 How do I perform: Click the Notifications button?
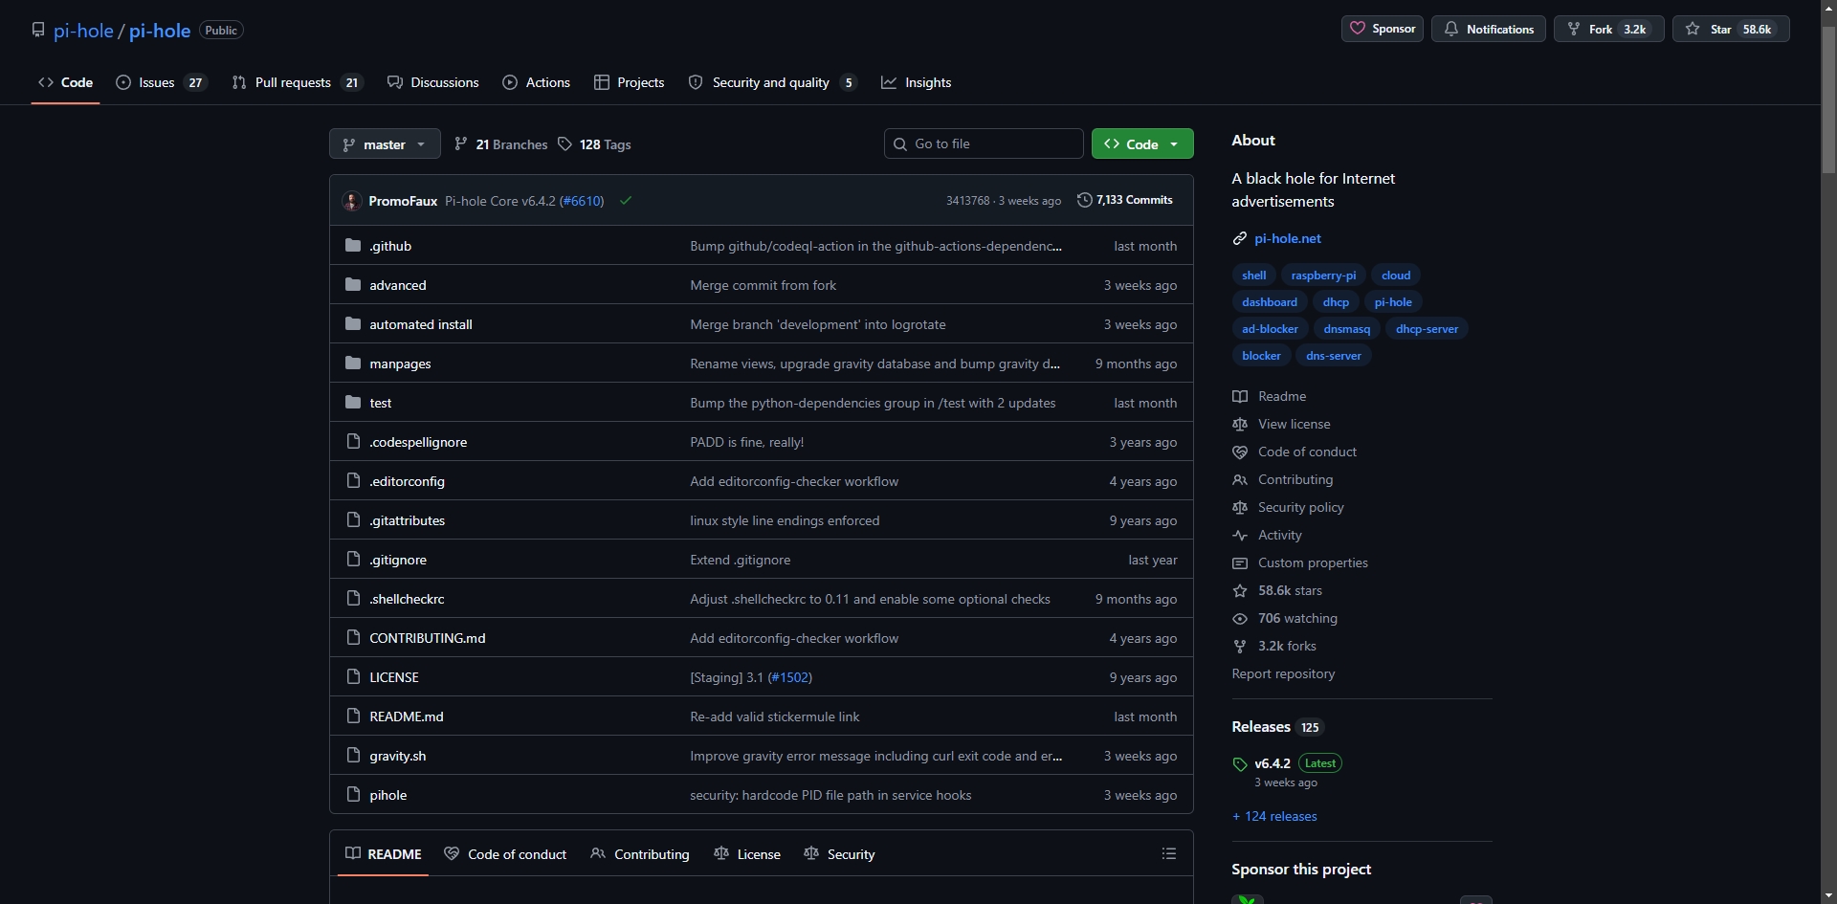coord(1489,29)
